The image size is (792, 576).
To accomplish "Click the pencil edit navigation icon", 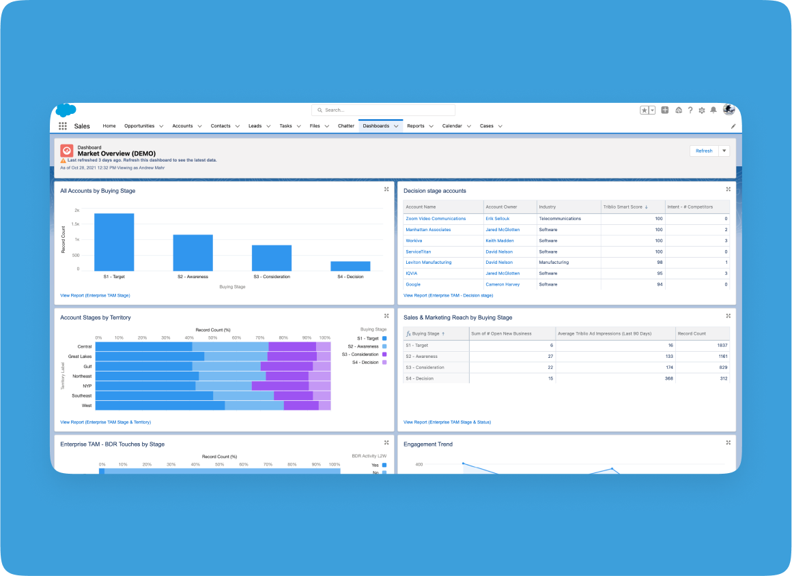I will pyautogui.click(x=733, y=126).
